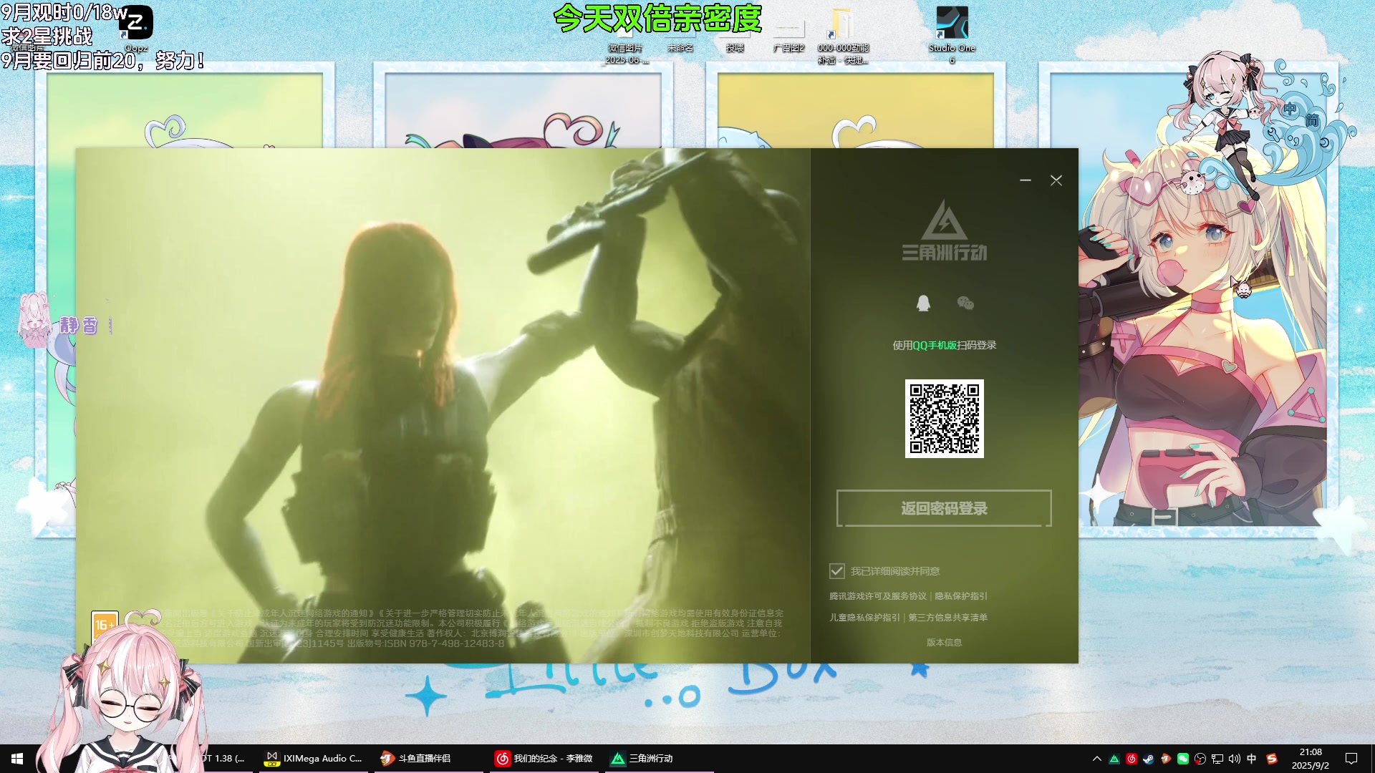The image size is (1375, 773).
Task: Open the 广告图2 desktop file
Action: coord(788,36)
